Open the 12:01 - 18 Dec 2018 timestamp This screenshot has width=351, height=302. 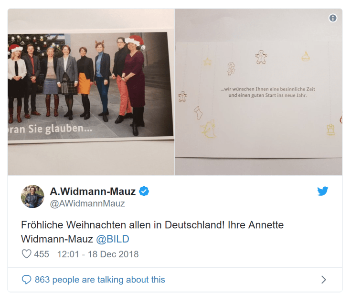coord(98,254)
